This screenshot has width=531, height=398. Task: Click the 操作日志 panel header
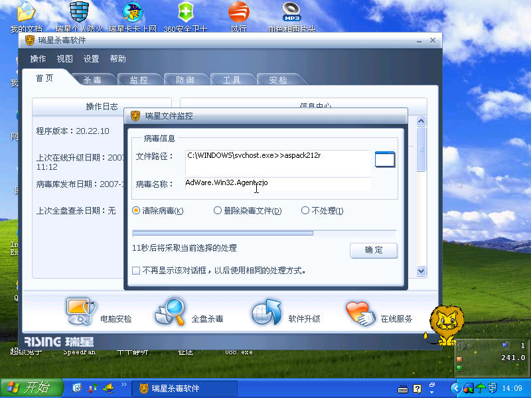[102, 107]
